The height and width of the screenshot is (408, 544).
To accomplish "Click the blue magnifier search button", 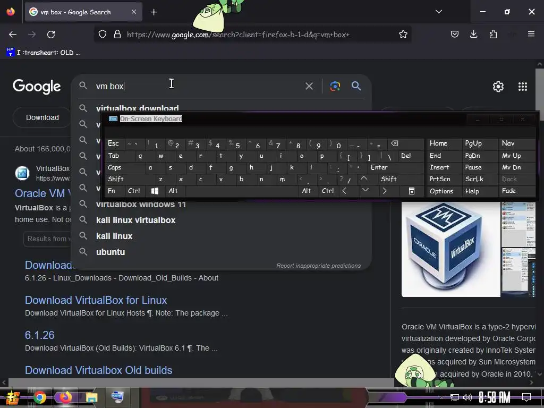I will (356, 86).
